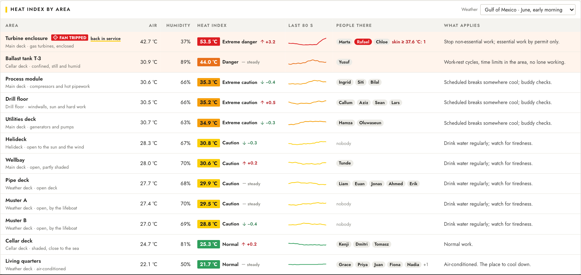The height and width of the screenshot is (275, 581).
Task: Open the Turbine enclosure sparkline chart
Action: [x=307, y=42]
